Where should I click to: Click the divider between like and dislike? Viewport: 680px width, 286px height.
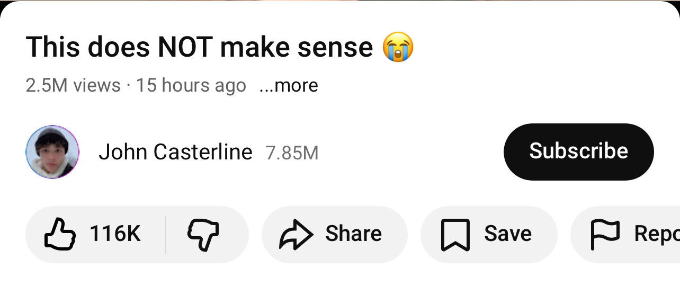coord(165,235)
